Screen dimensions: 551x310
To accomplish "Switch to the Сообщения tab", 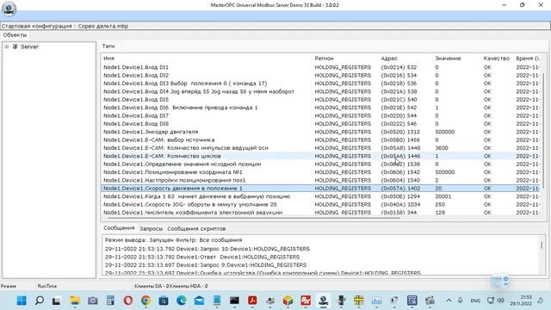I will (119, 228).
